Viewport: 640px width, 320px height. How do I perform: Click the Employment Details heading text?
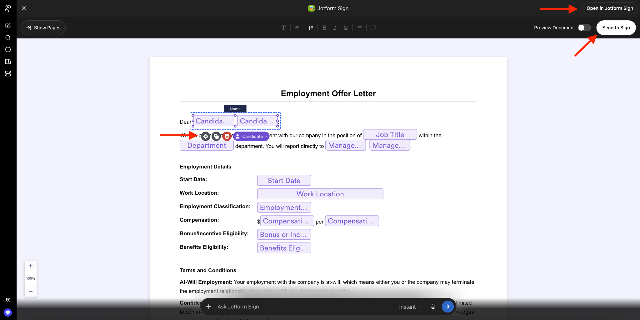[205, 167]
